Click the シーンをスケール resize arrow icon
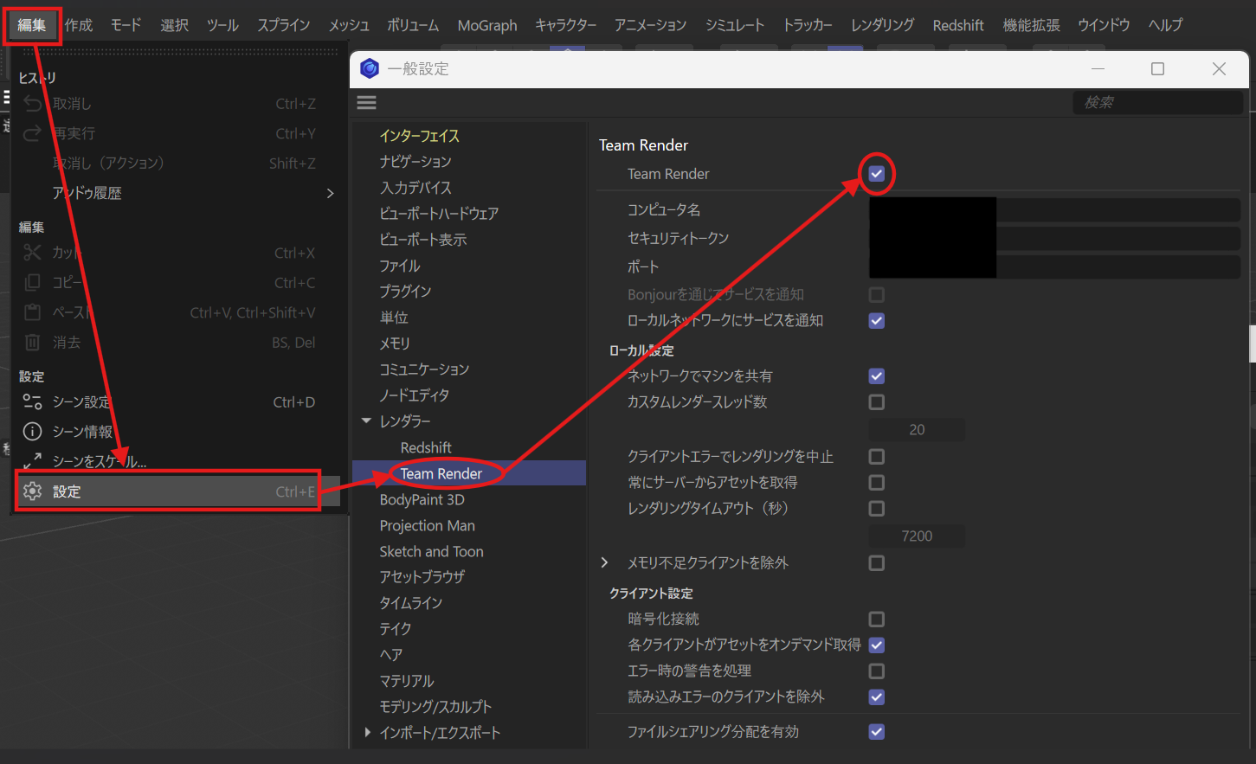The image size is (1256, 764). tap(33, 461)
